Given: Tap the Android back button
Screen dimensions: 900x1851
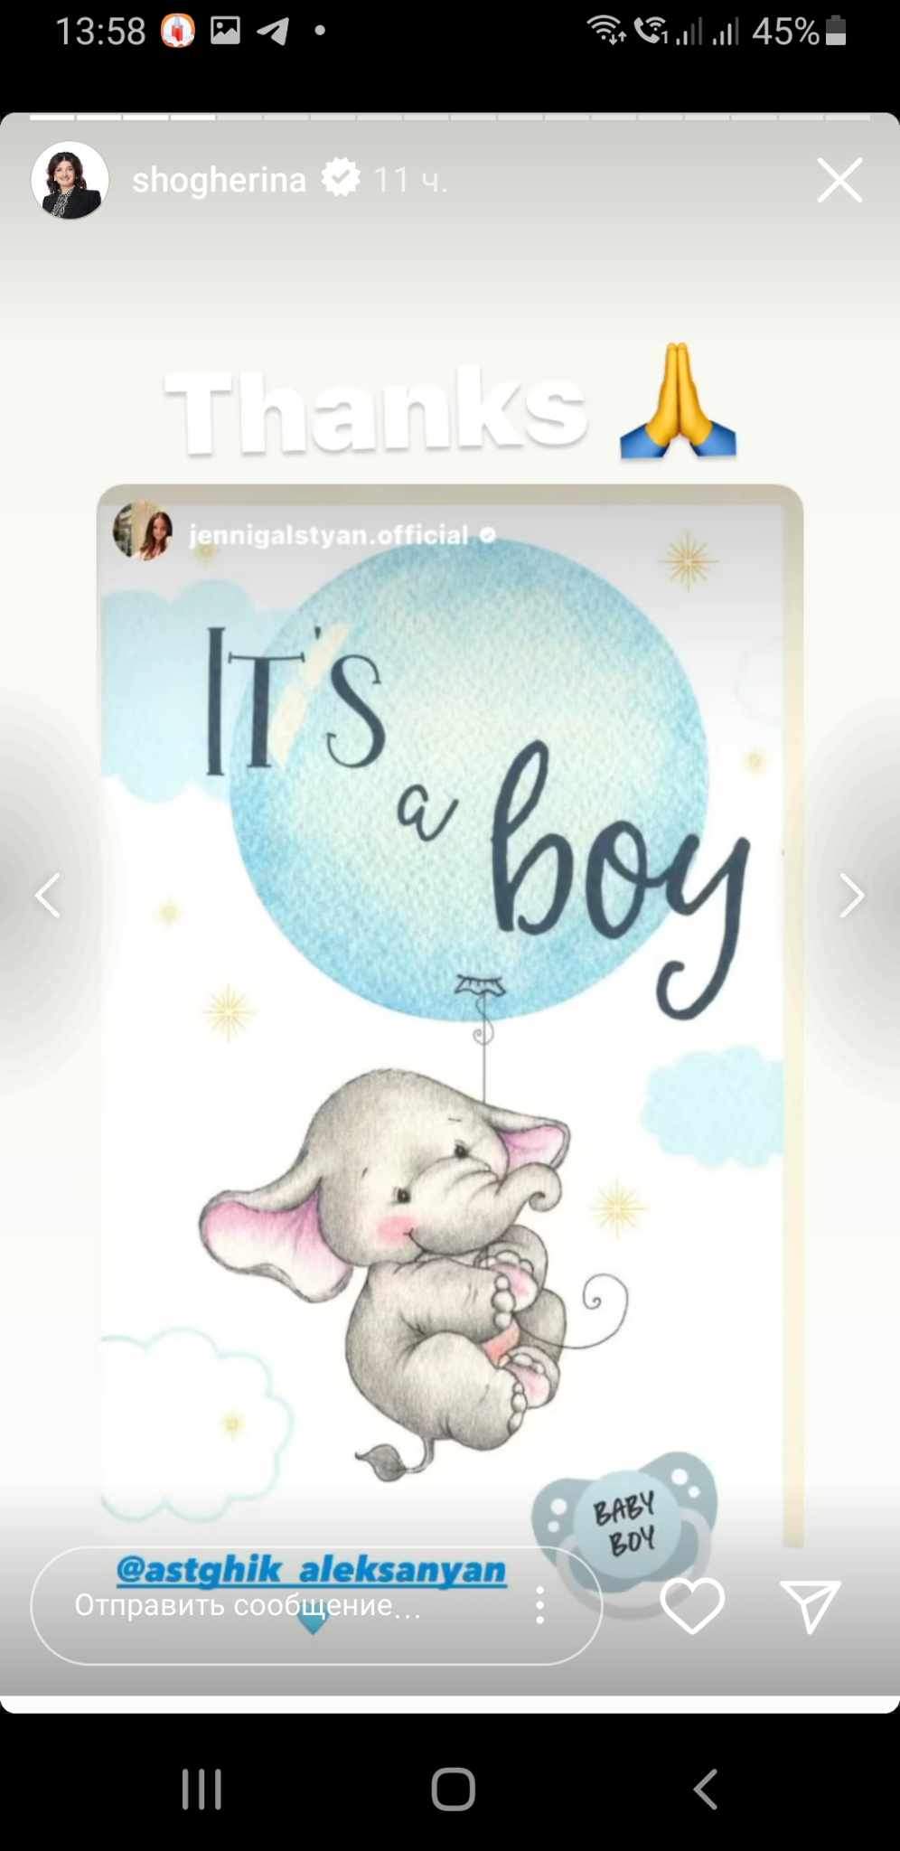Looking at the screenshot, I should click(705, 1789).
